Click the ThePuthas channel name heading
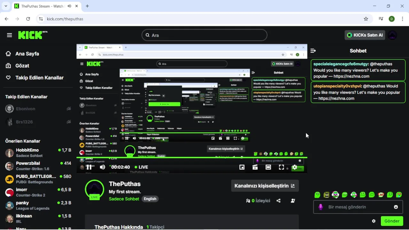This screenshot has width=409, height=230. tap(125, 184)
